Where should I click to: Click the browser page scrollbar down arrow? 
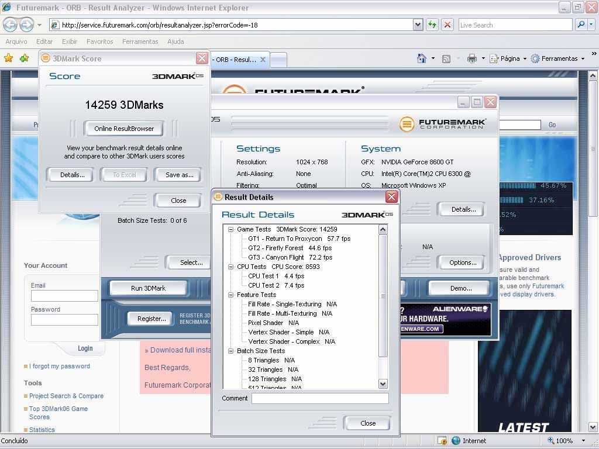point(593,427)
